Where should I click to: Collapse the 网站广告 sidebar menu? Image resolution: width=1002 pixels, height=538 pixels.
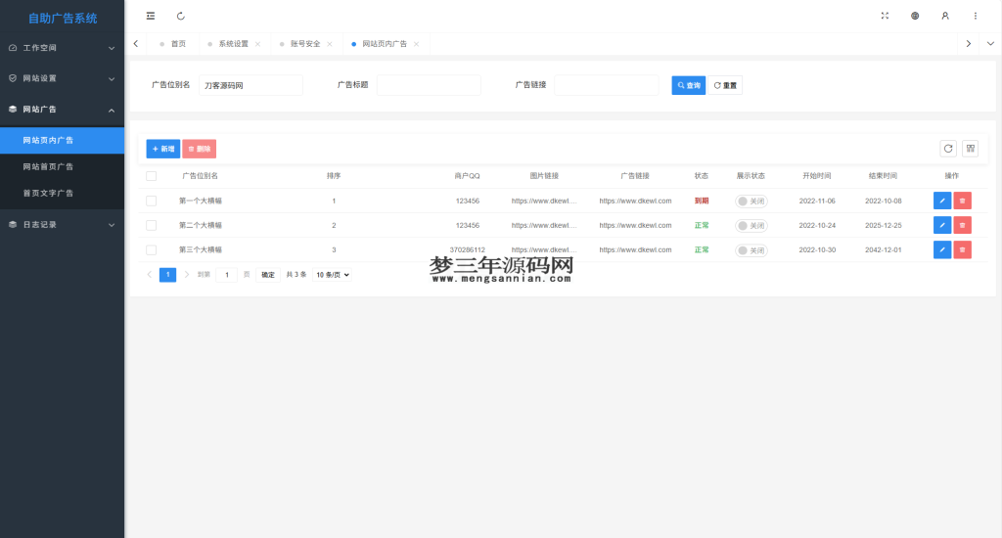click(x=62, y=110)
